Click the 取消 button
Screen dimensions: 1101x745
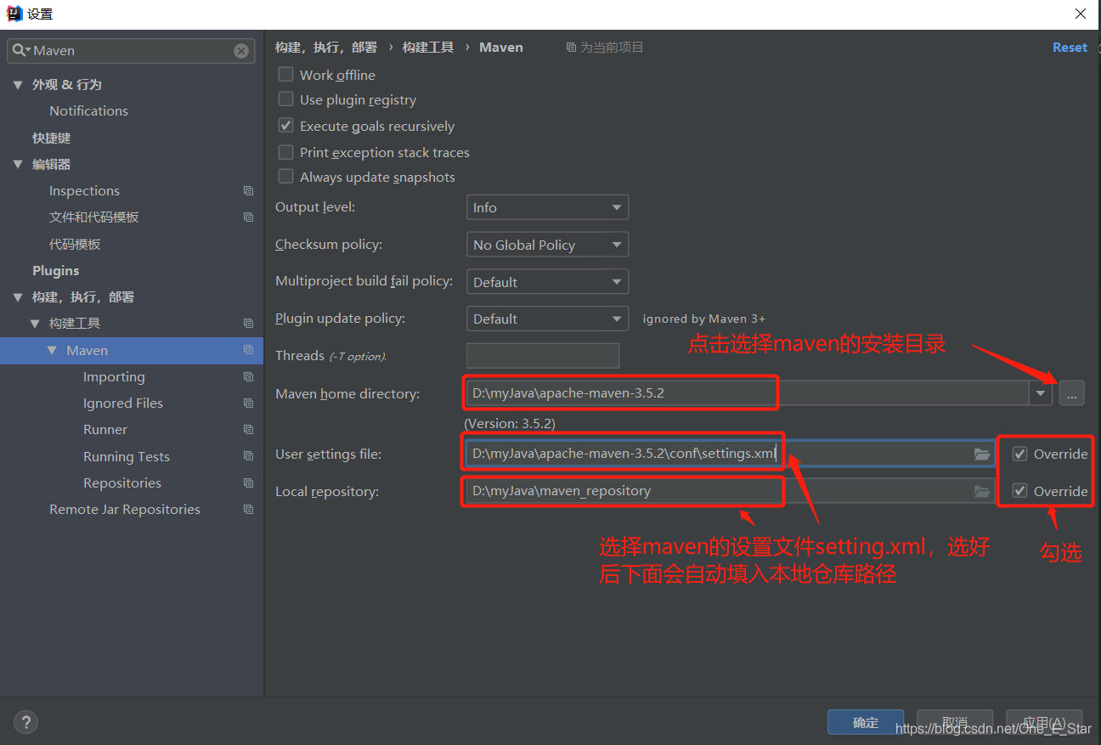[x=955, y=722]
